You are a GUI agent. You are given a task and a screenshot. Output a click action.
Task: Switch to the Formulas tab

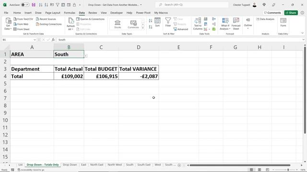point(70,13)
